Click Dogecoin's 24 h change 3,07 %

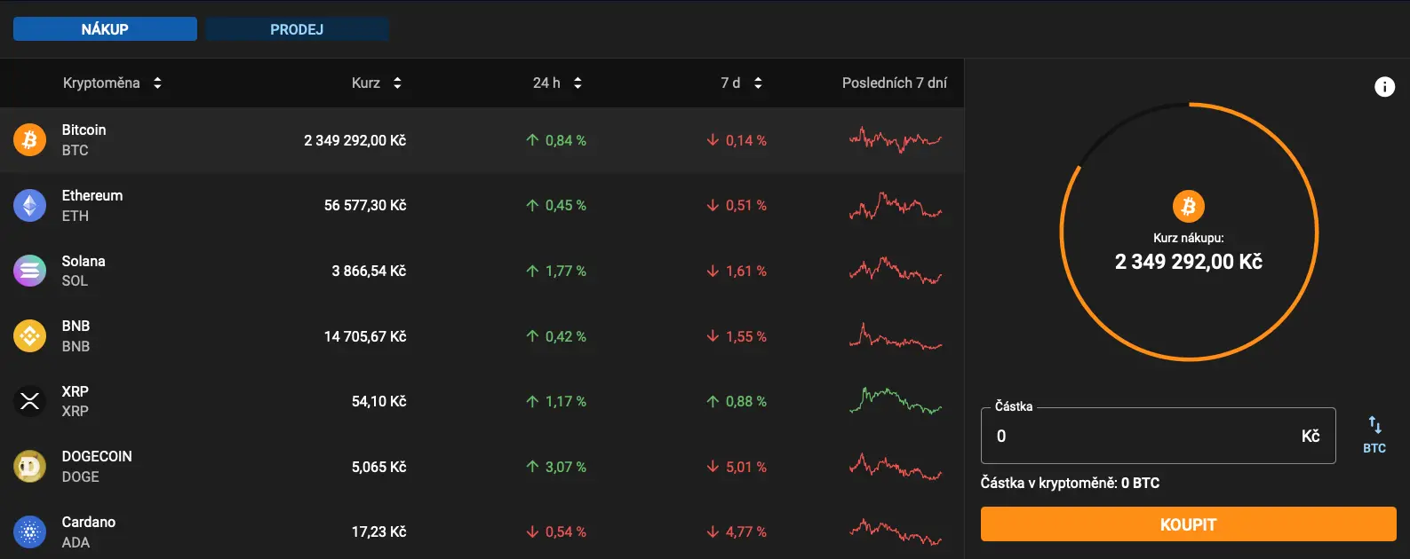tap(556, 467)
